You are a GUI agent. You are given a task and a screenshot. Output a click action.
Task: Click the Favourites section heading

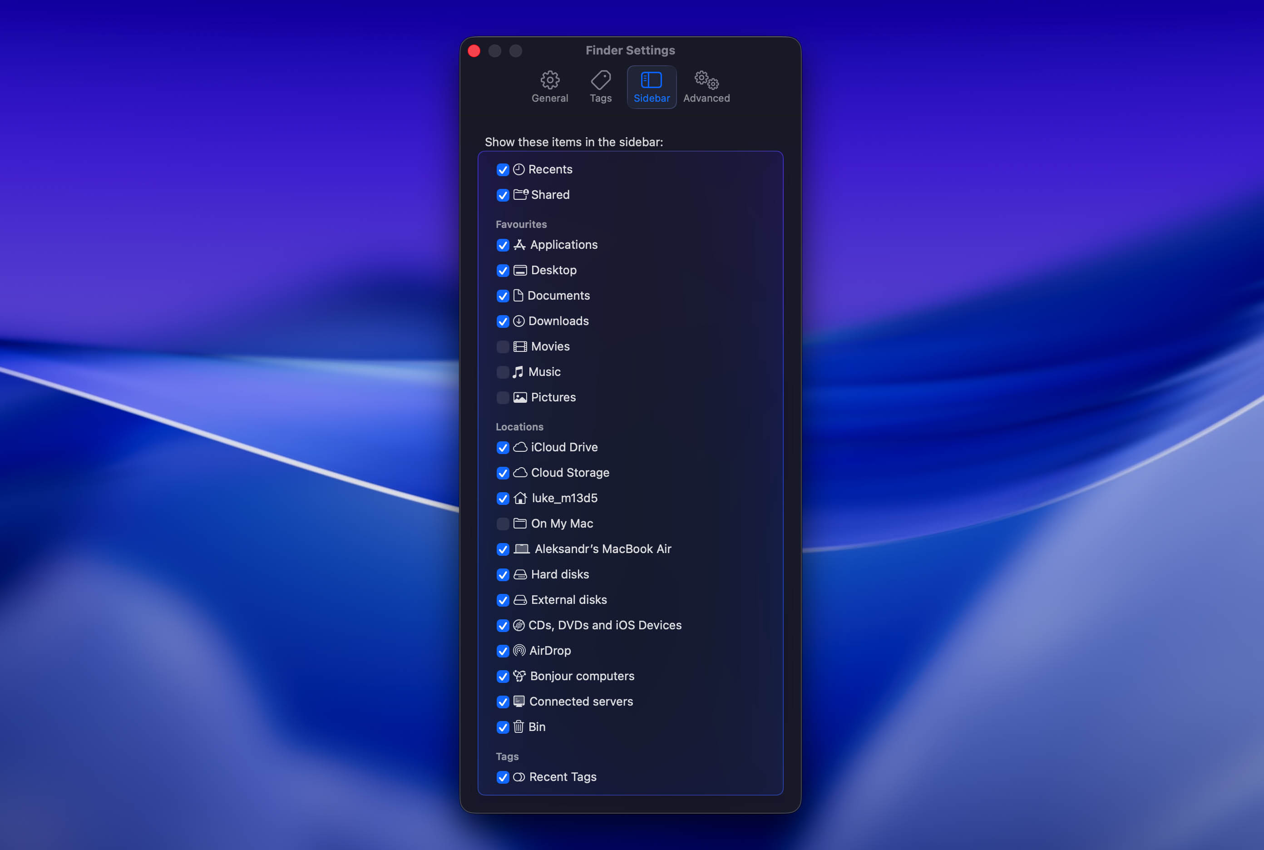[521, 224]
